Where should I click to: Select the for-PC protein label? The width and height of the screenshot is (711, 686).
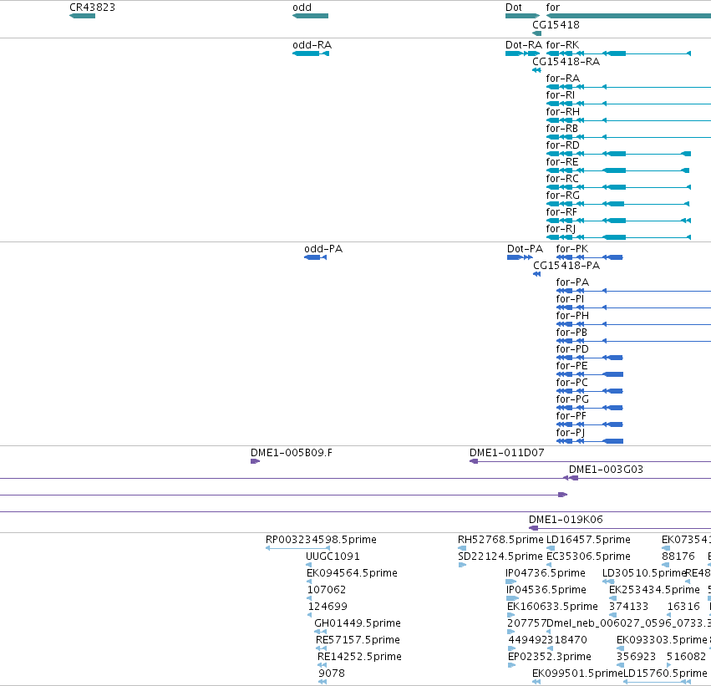[571, 383]
